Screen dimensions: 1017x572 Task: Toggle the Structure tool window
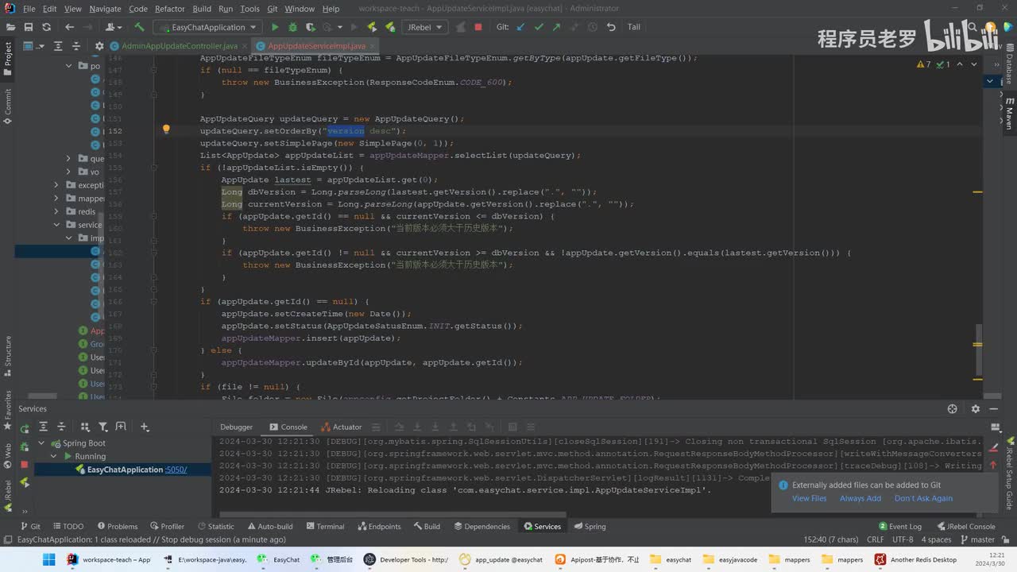(x=8, y=355)
